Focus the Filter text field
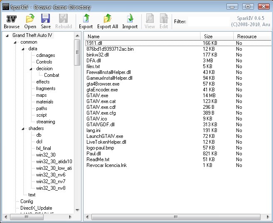273x223 pixels. pos(209,22)
